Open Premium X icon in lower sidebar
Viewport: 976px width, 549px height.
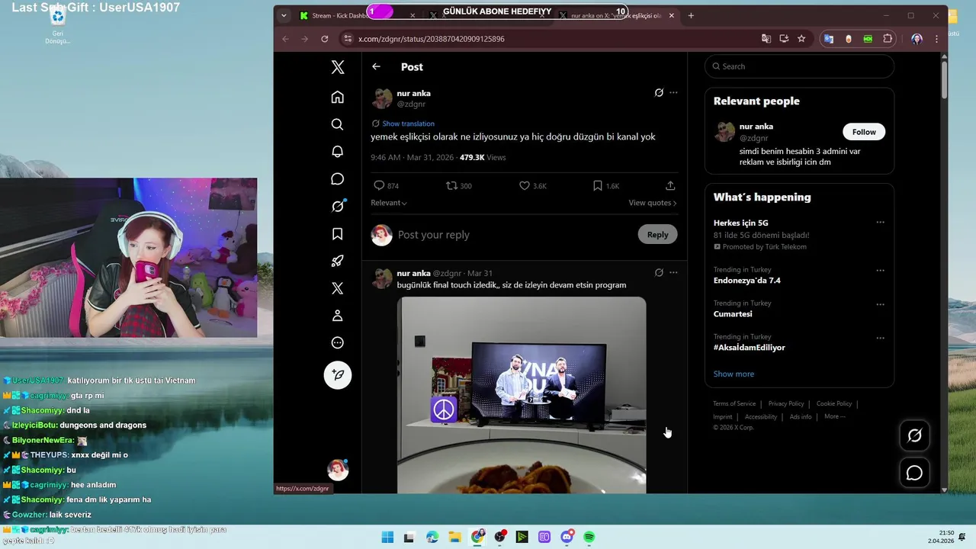pyautogui.click(x=338, y=288)
